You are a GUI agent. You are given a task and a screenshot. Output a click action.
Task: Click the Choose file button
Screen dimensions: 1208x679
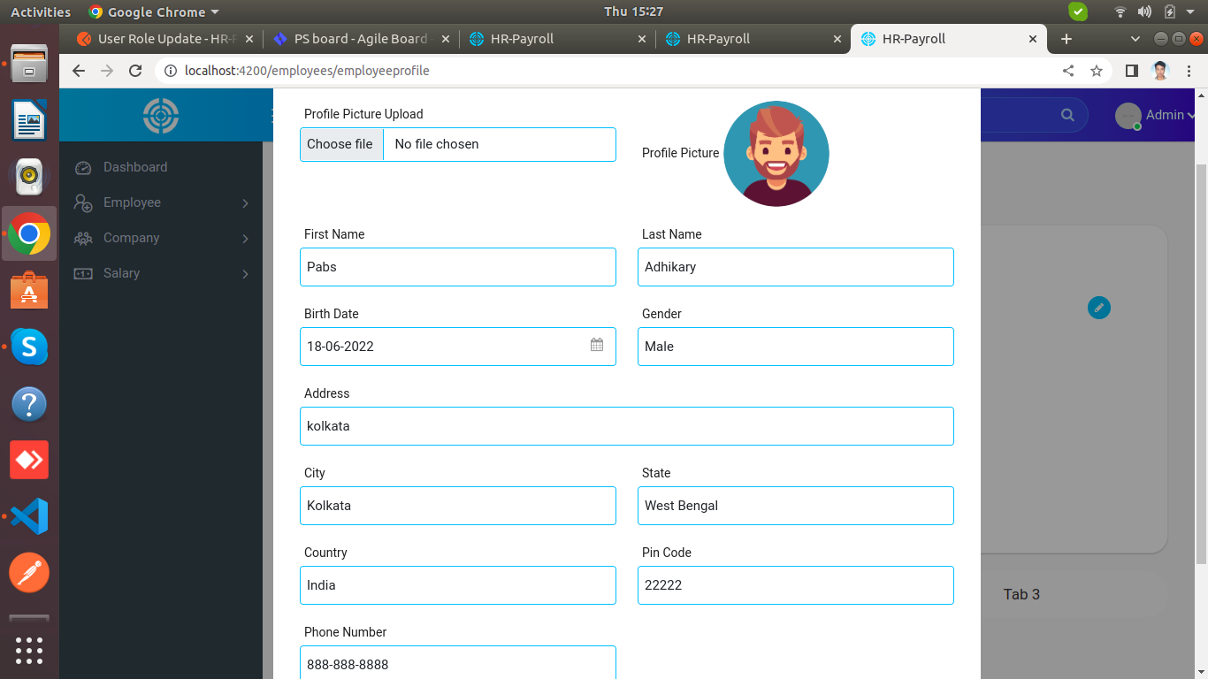click(340, 144)
